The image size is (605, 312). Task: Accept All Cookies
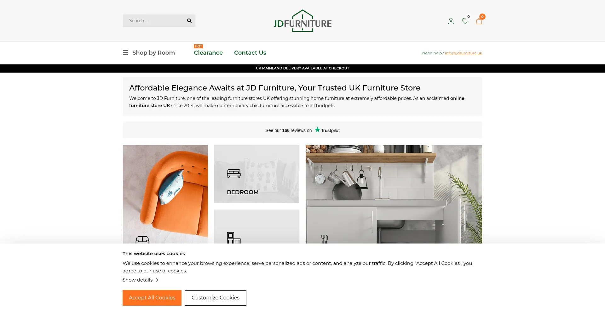pyautogui.click(x=152, y=298)
